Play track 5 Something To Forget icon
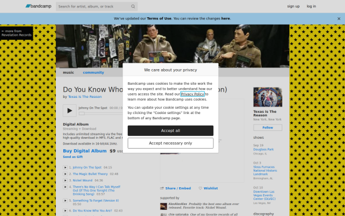Image resolution: width=345 pixels, height=216 pixels. coord(65,200)
